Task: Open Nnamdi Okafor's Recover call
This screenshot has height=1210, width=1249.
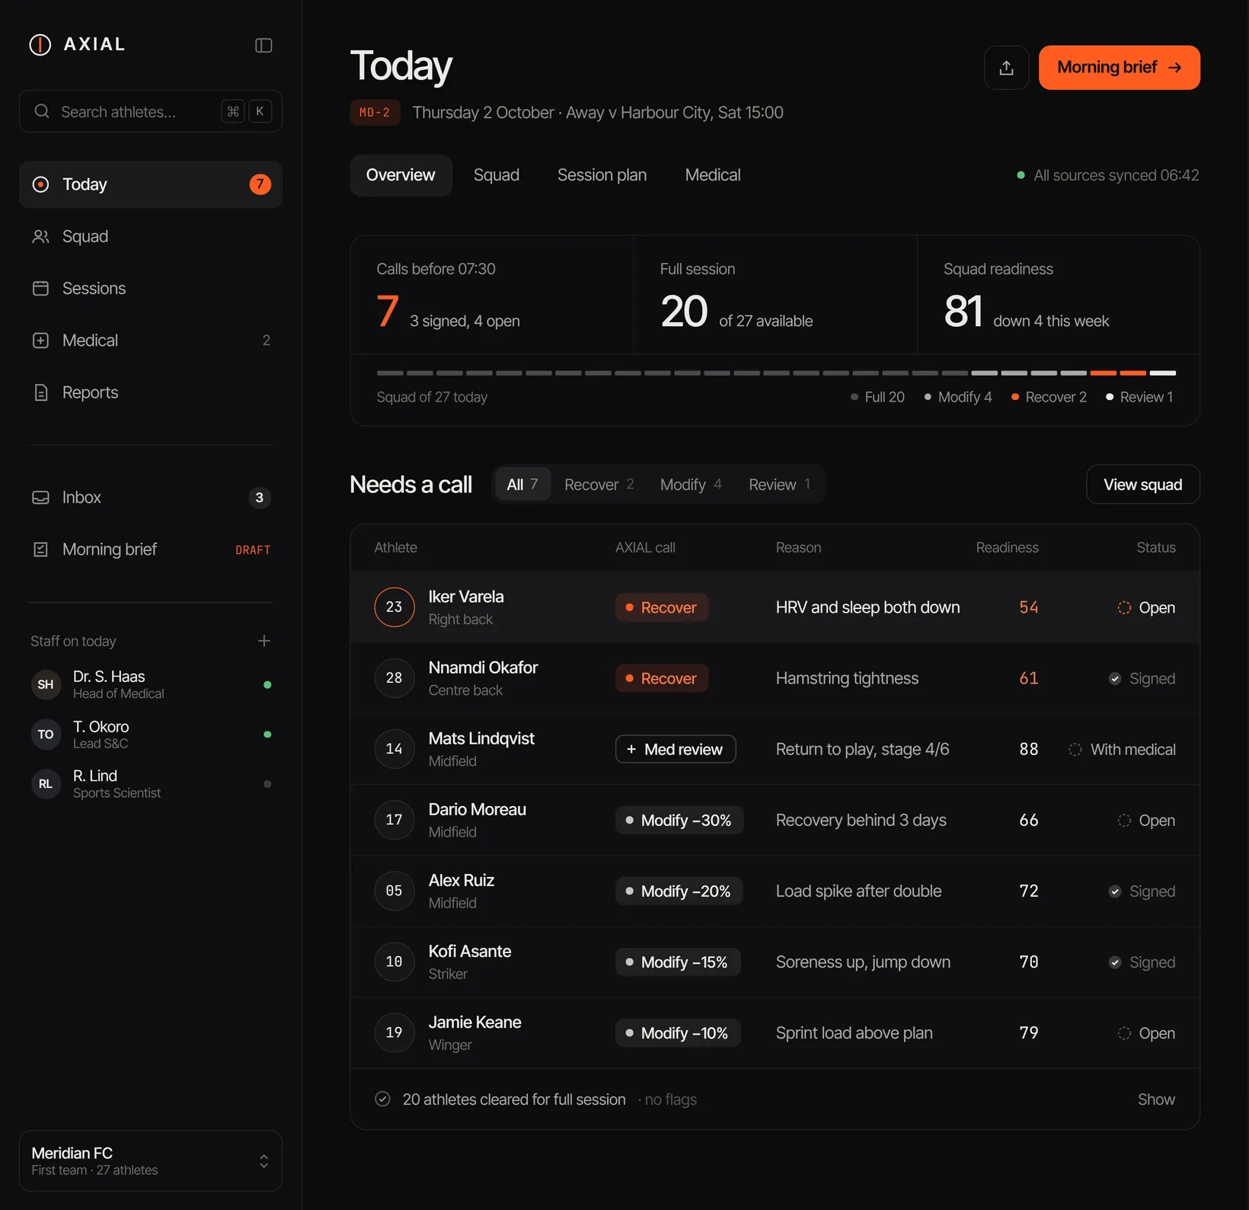Action: click(x=662, y=678)
